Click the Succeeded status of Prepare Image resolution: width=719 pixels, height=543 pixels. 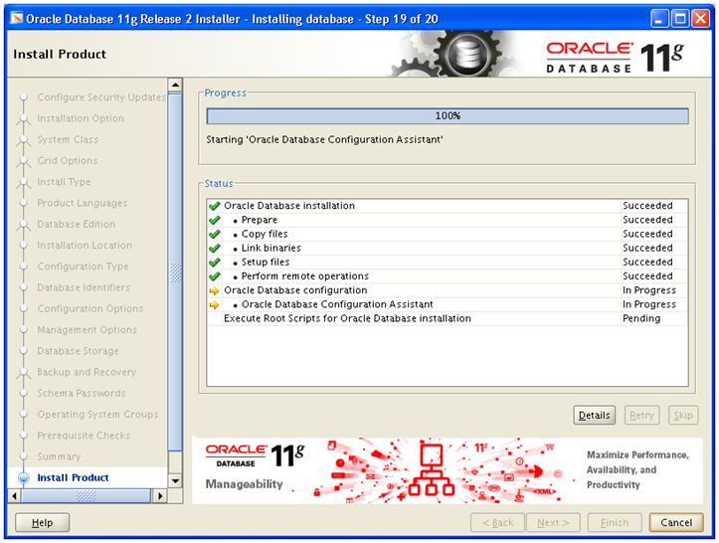click(x=647, y=220)
